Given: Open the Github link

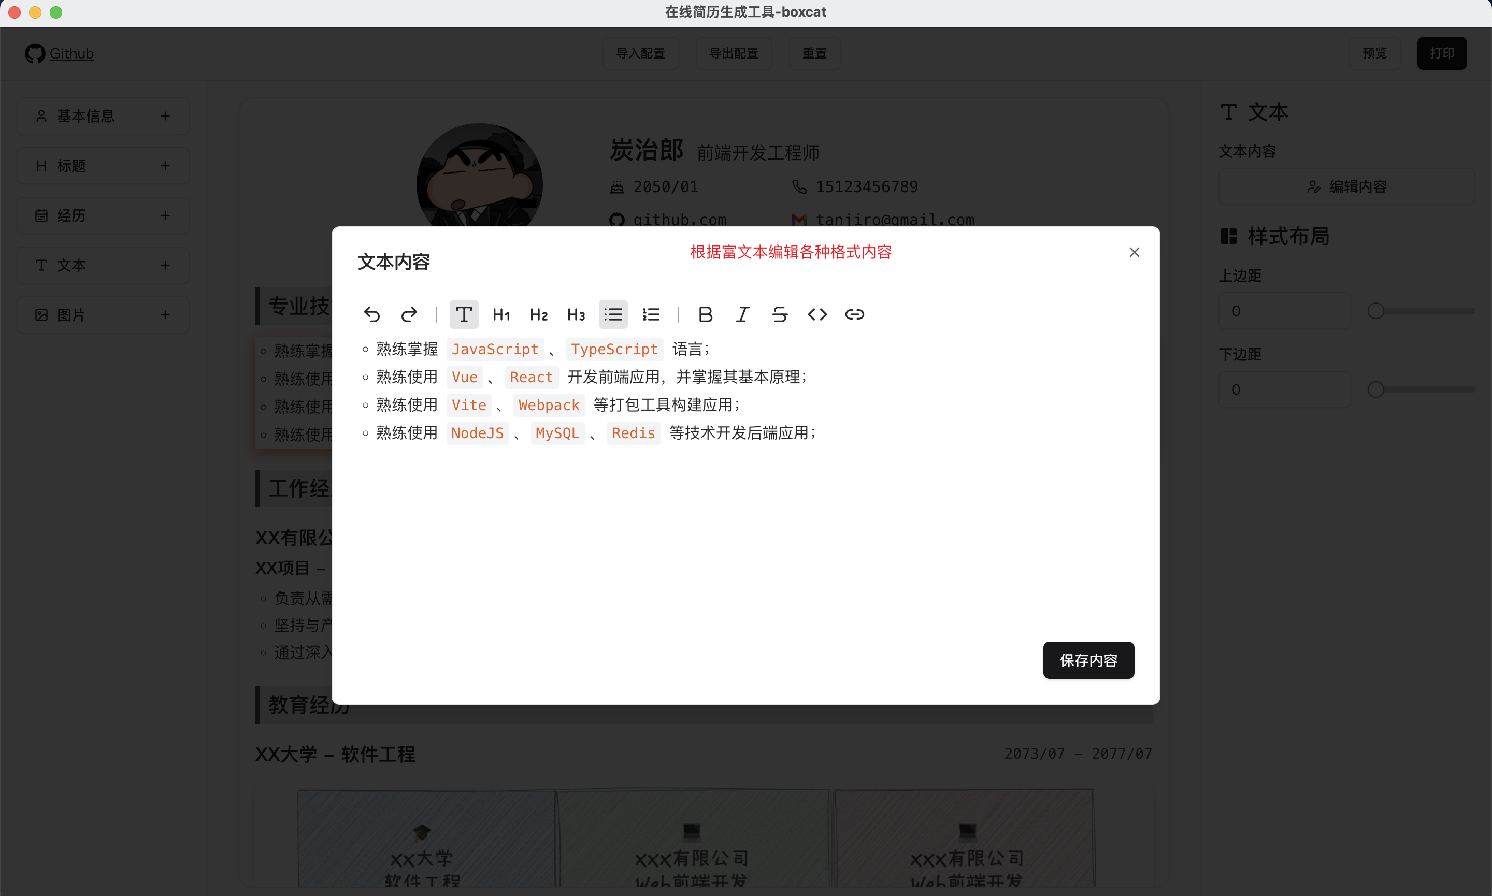Looking at the screenshot, I should [71, 54].
